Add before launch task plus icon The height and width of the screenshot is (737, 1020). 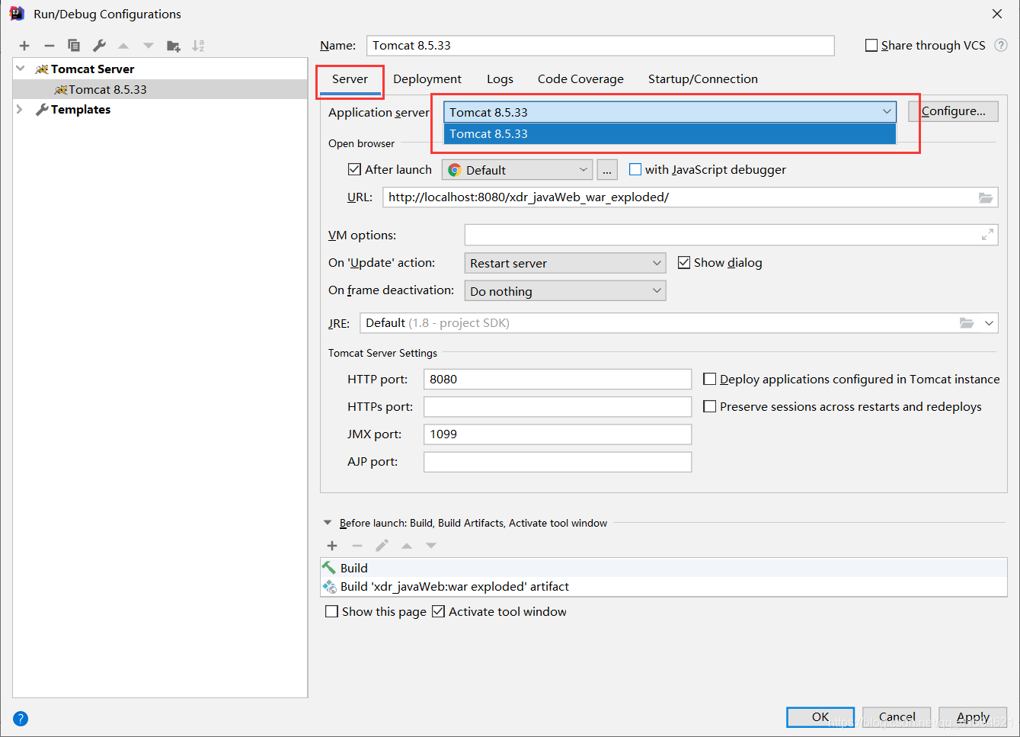pos(332,546)
